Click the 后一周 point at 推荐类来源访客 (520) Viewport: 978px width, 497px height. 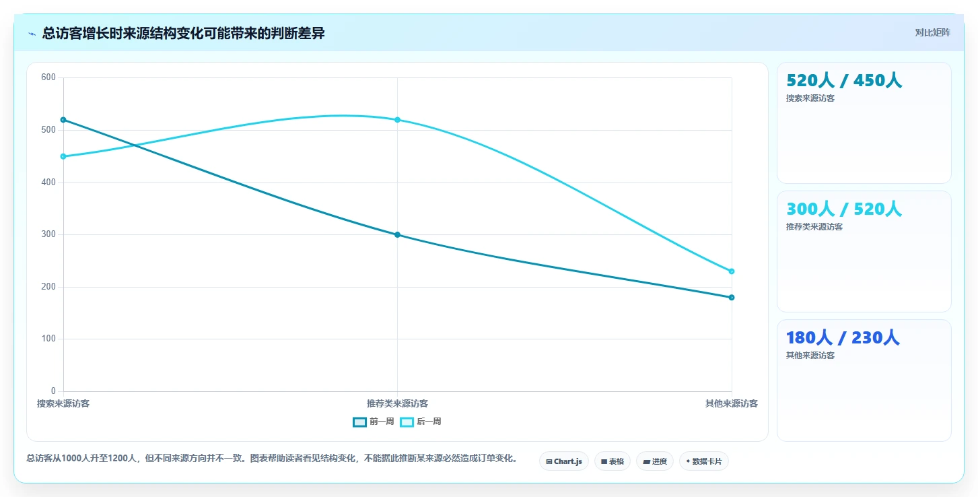point(397,120)
